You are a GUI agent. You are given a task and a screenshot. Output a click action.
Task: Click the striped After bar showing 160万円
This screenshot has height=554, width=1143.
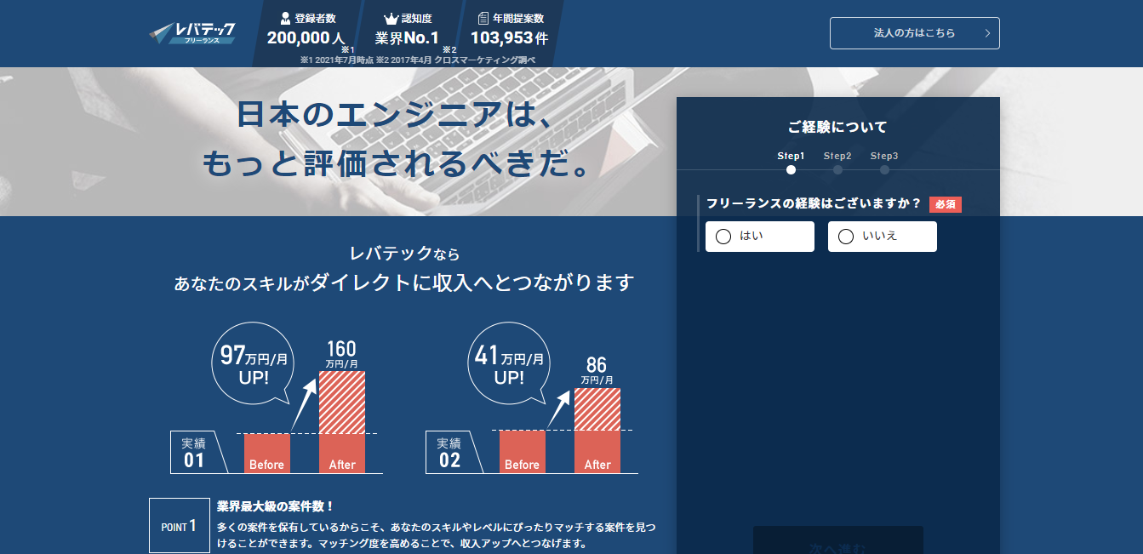pos(342,402)
